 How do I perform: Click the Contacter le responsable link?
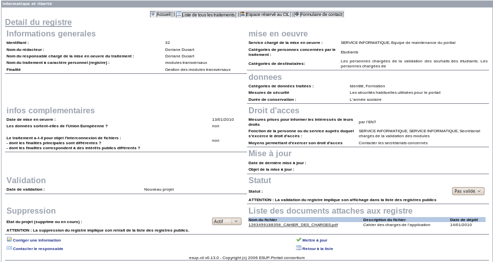click(x=38, y=249)
